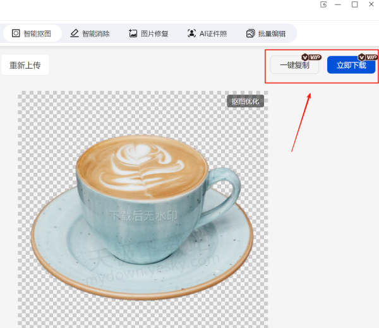The width and height of the screenshot is (379, 328).
Task: Open the 图片修复 tab
Action: pos(154,34)
